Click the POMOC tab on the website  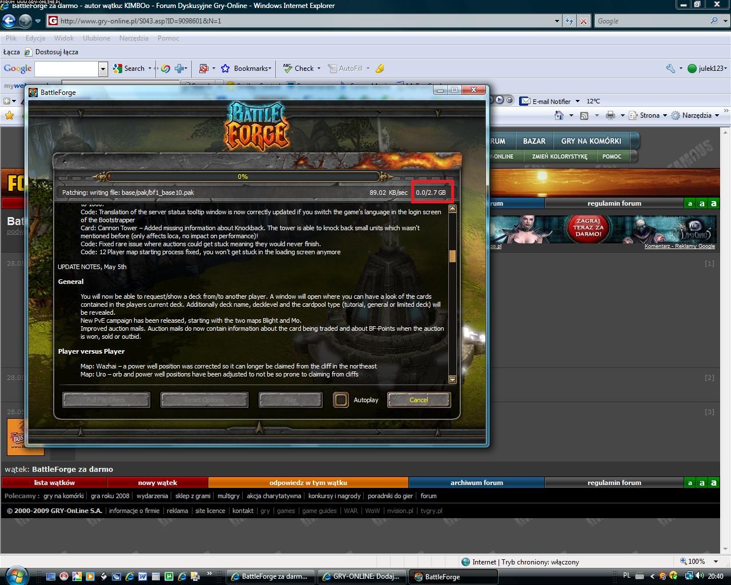pos(612,156)
